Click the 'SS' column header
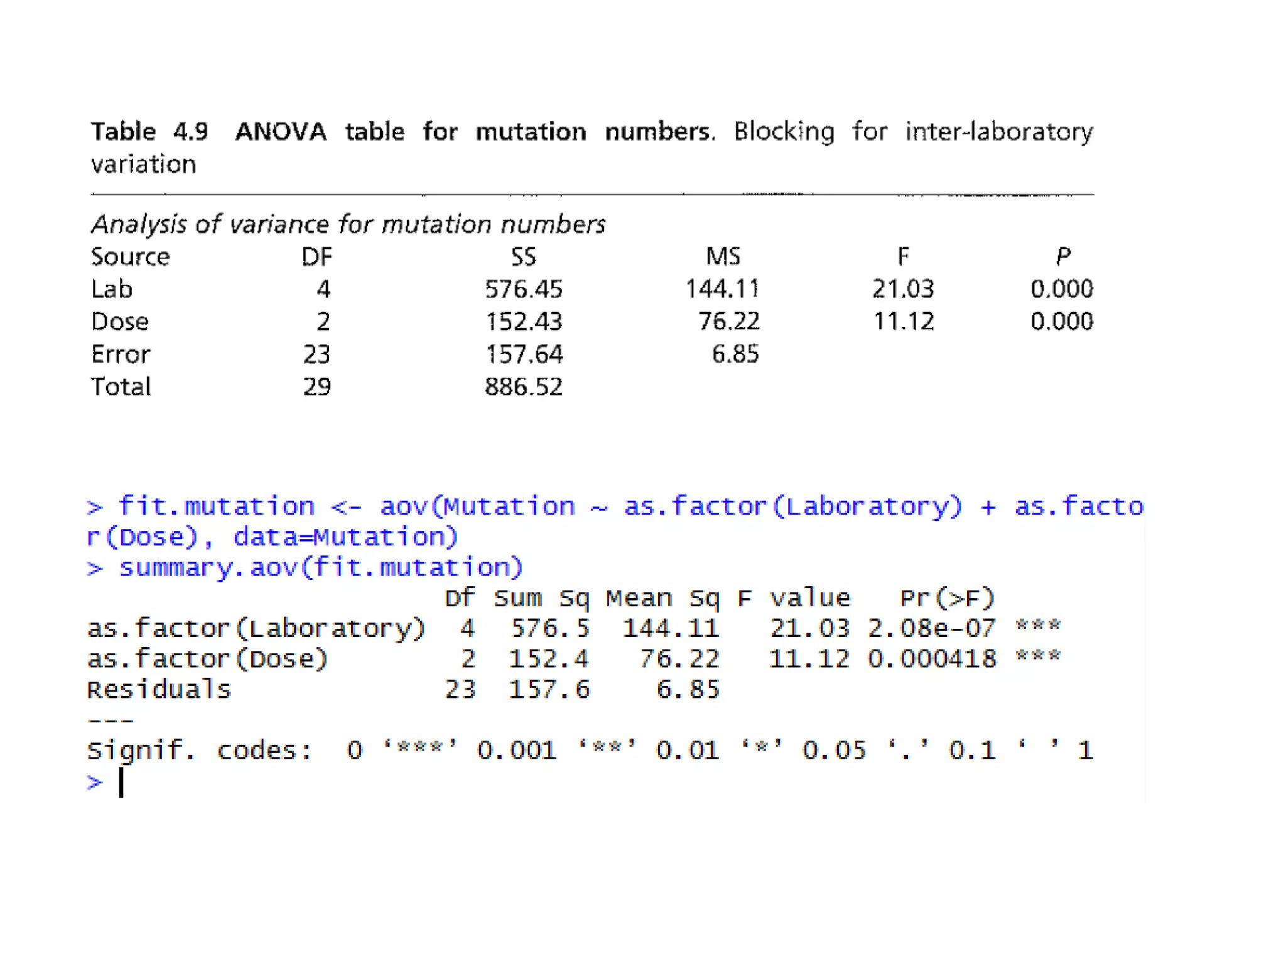The image size is (1286, 964). click(x=523, y=257)
